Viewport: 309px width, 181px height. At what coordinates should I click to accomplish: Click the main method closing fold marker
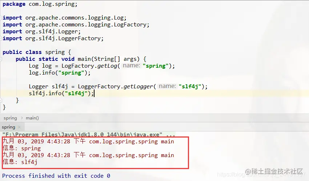[1, 100]
